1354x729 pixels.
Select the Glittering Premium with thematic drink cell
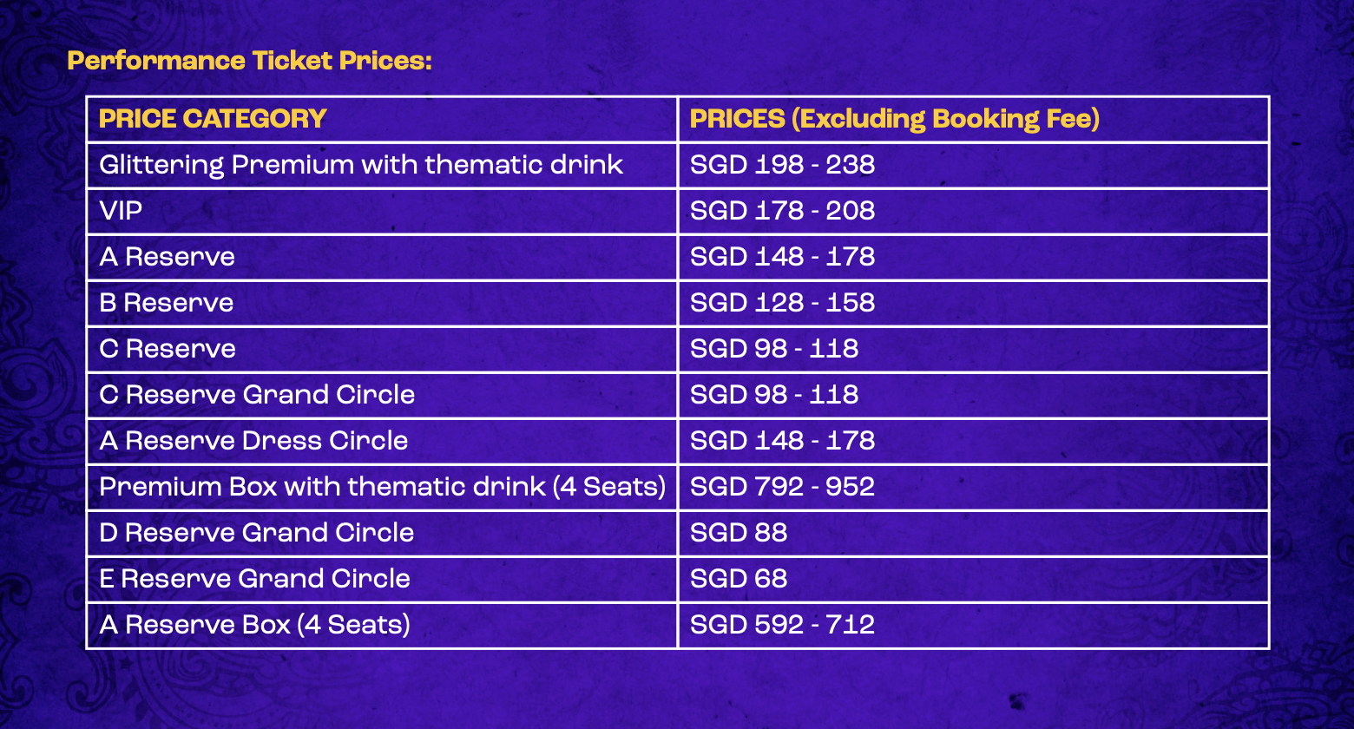(x=361, y=165)
